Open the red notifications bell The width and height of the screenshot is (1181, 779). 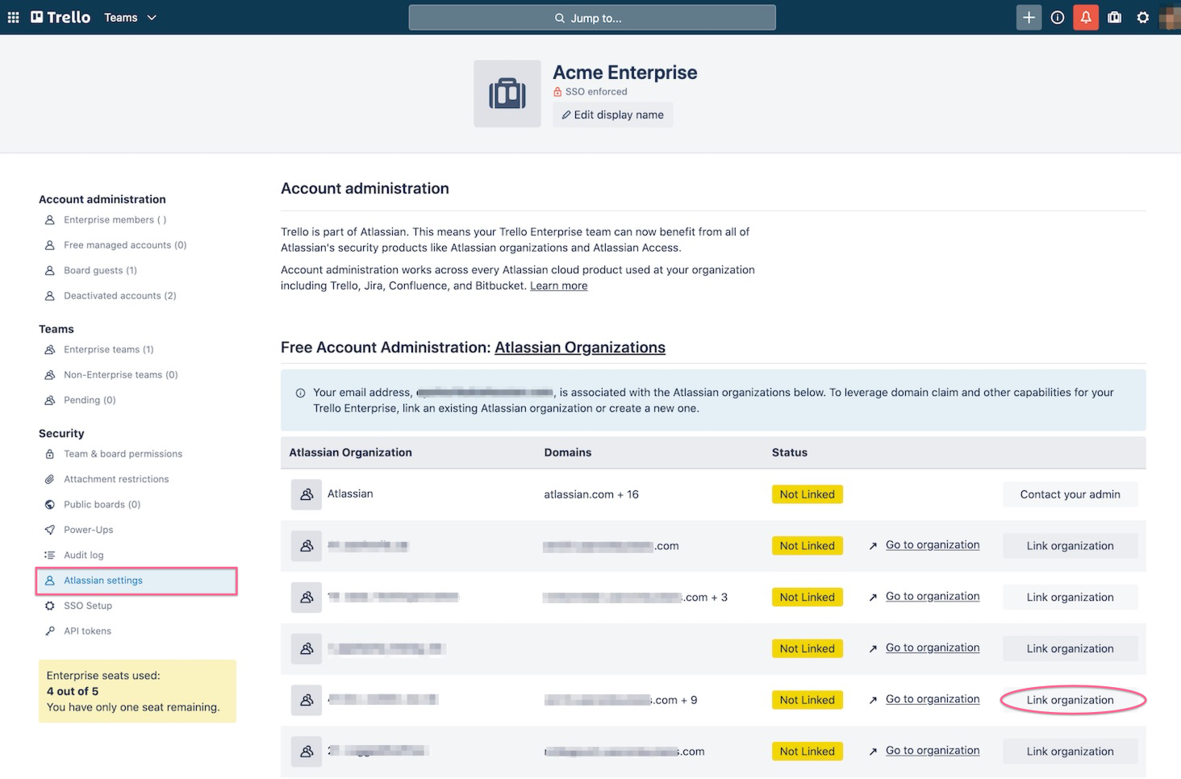click(x=1086, y=17)
